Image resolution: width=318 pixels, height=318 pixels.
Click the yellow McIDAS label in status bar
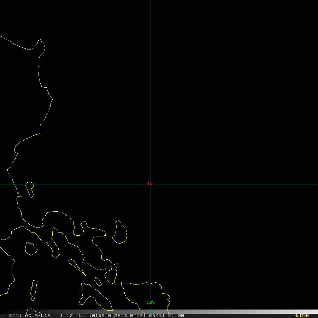[x=301, y=316]
